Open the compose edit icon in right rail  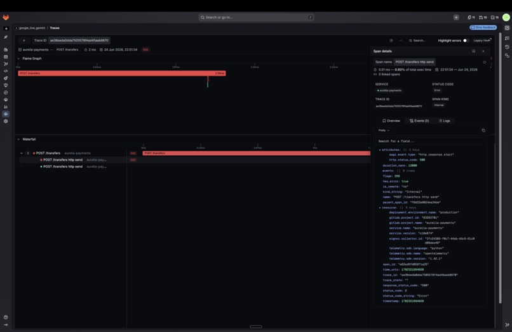pos(507,28)
